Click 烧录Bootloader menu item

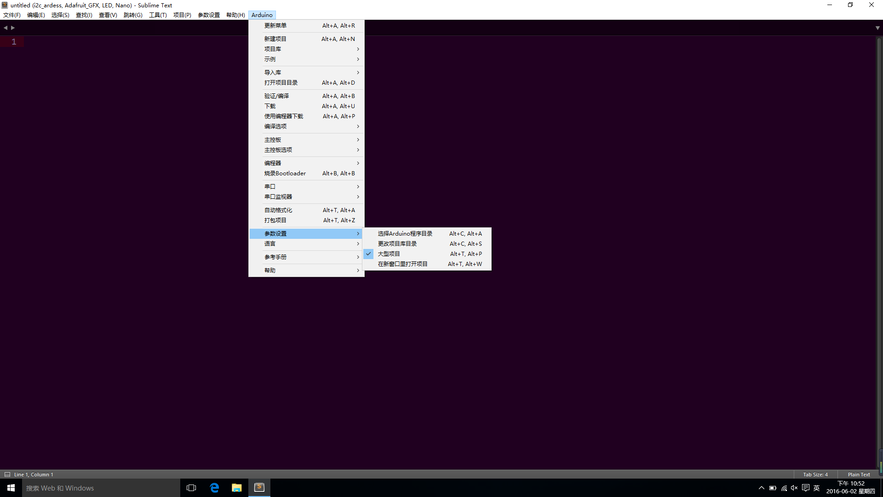pos(306,173)
